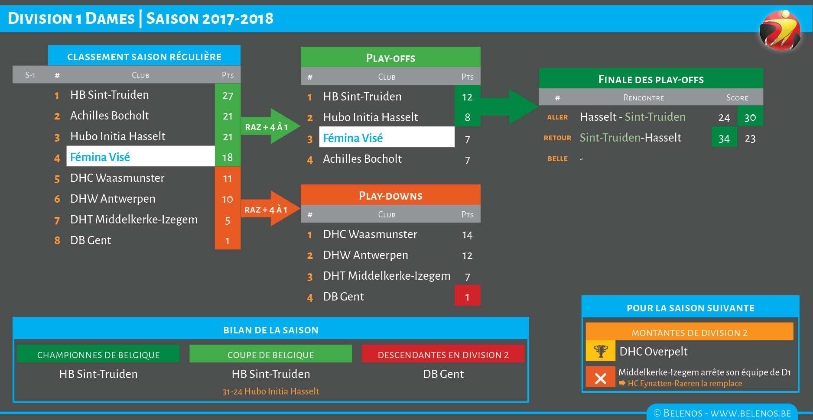Viewport: 813px width, 420px height.
Task: Click the Championnes de Belgique label
Action: tap(98, 355)
